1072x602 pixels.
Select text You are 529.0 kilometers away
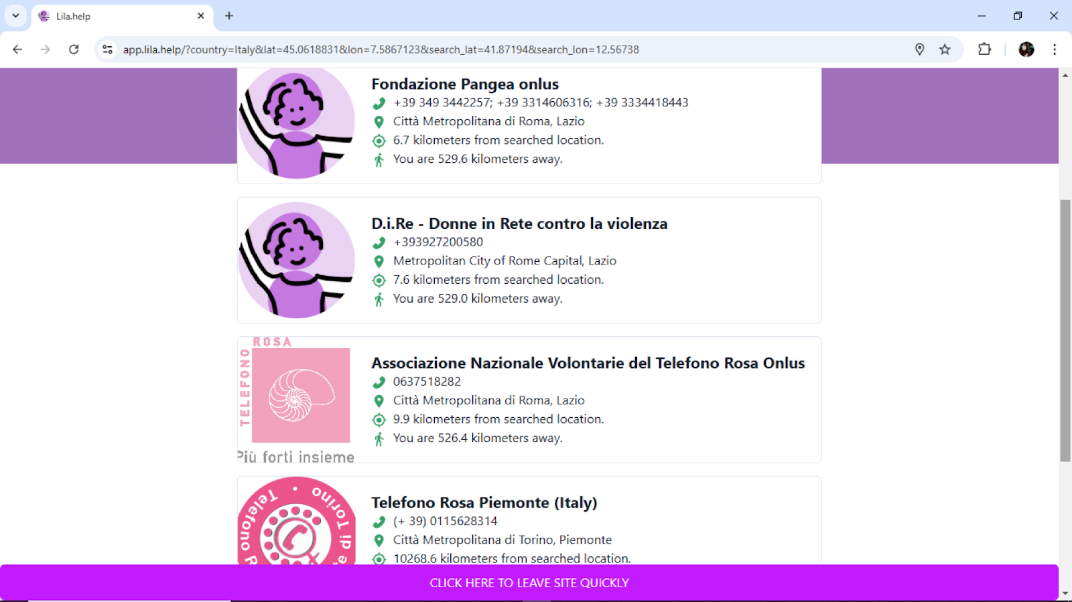(x=478, y=299)
